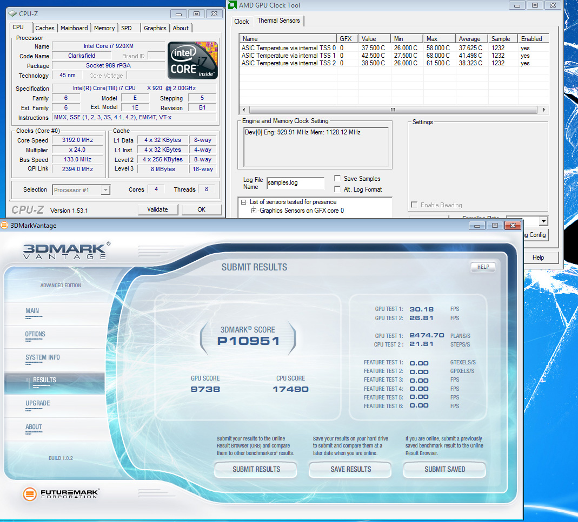
Task: Click the sensor list scroll-right arrow
Action: tap(544, 110)
